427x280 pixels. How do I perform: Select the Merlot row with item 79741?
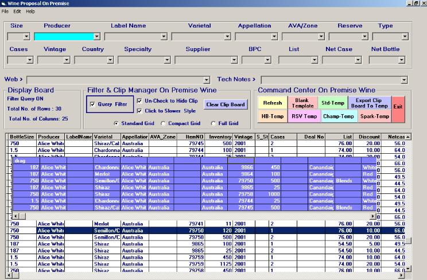207,224
